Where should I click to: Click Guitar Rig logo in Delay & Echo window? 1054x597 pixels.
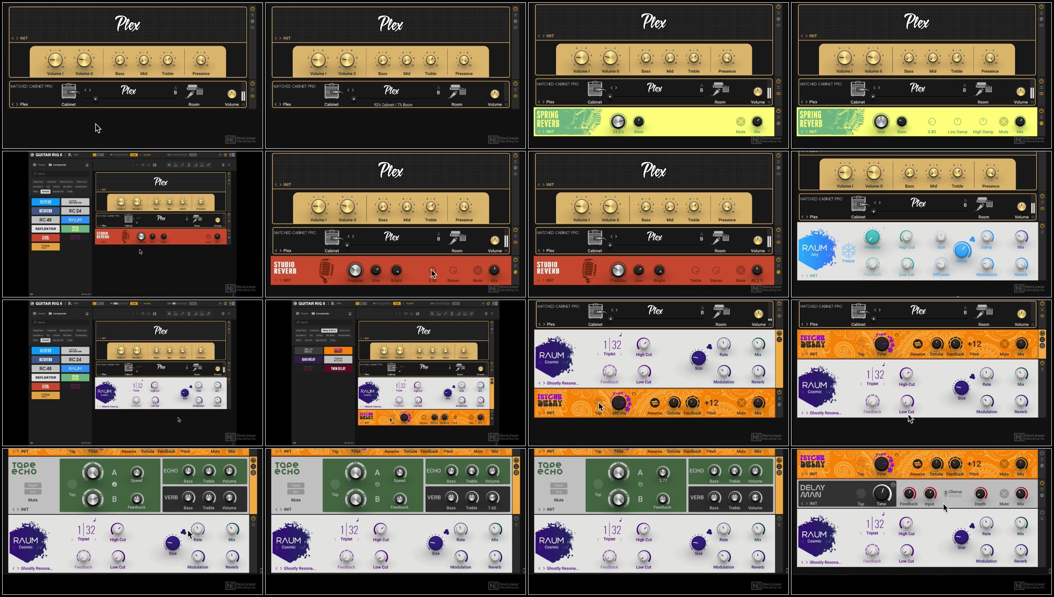point(295,304)
